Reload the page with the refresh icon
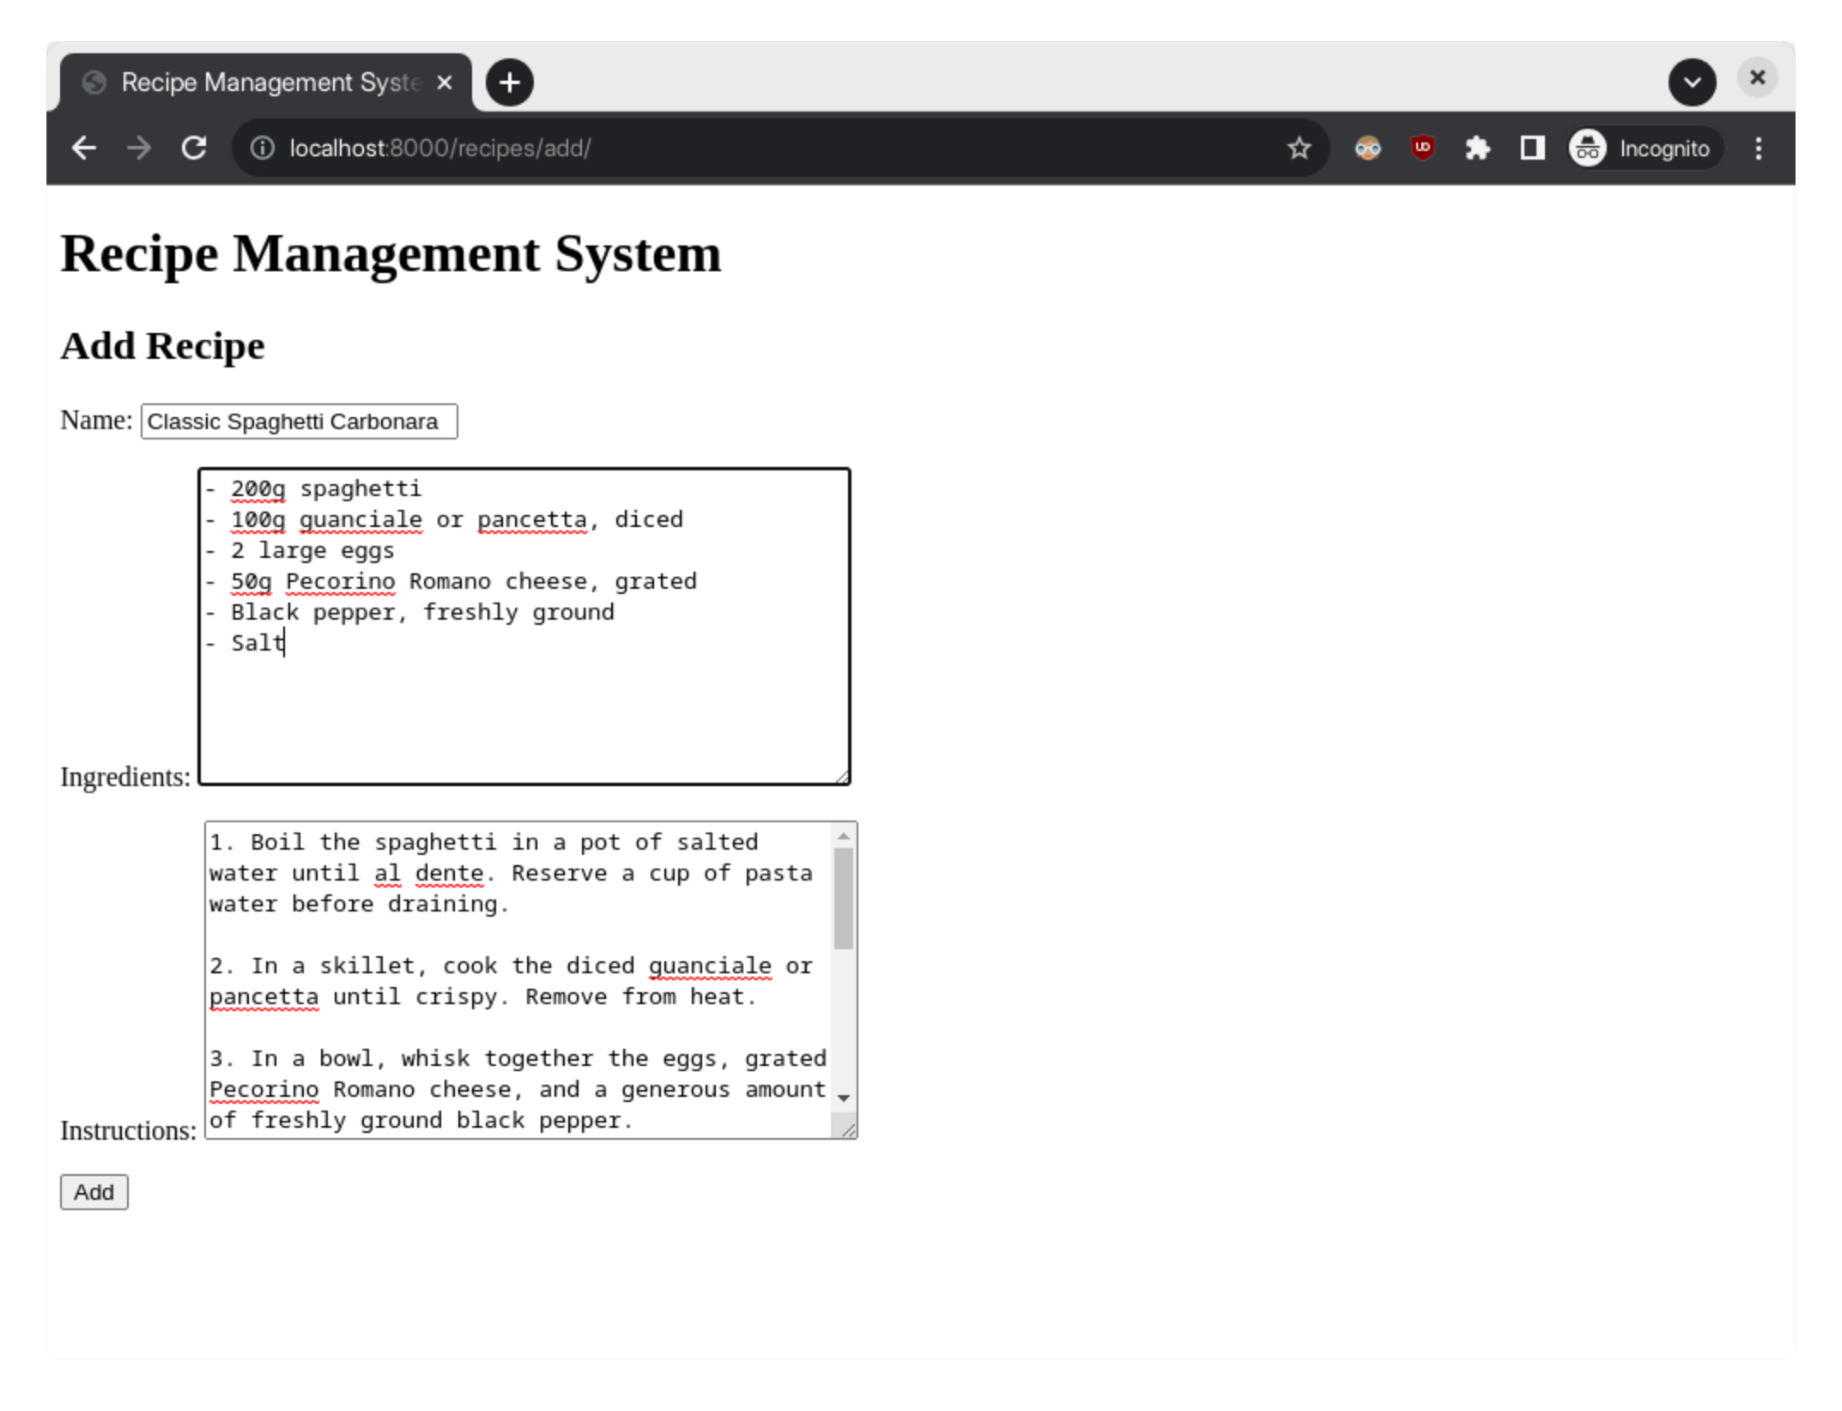Viewport: 1842px width, 1411px height. click(194, 148)
